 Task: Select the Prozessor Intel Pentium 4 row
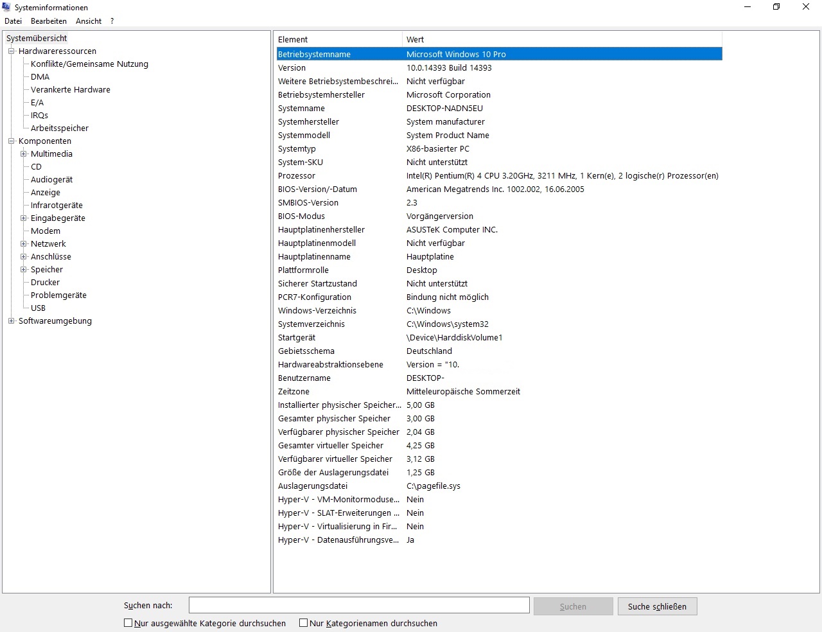pyautogui.click(x=499, y=175)
